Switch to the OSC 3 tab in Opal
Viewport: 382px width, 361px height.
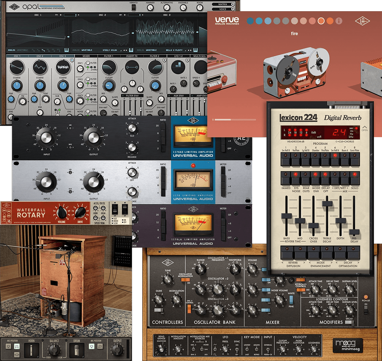[63, 56]
